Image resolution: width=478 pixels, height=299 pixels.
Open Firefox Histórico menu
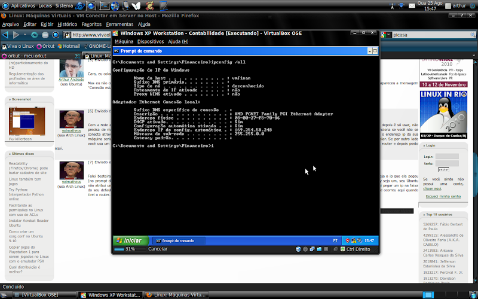tap(67, 25)
